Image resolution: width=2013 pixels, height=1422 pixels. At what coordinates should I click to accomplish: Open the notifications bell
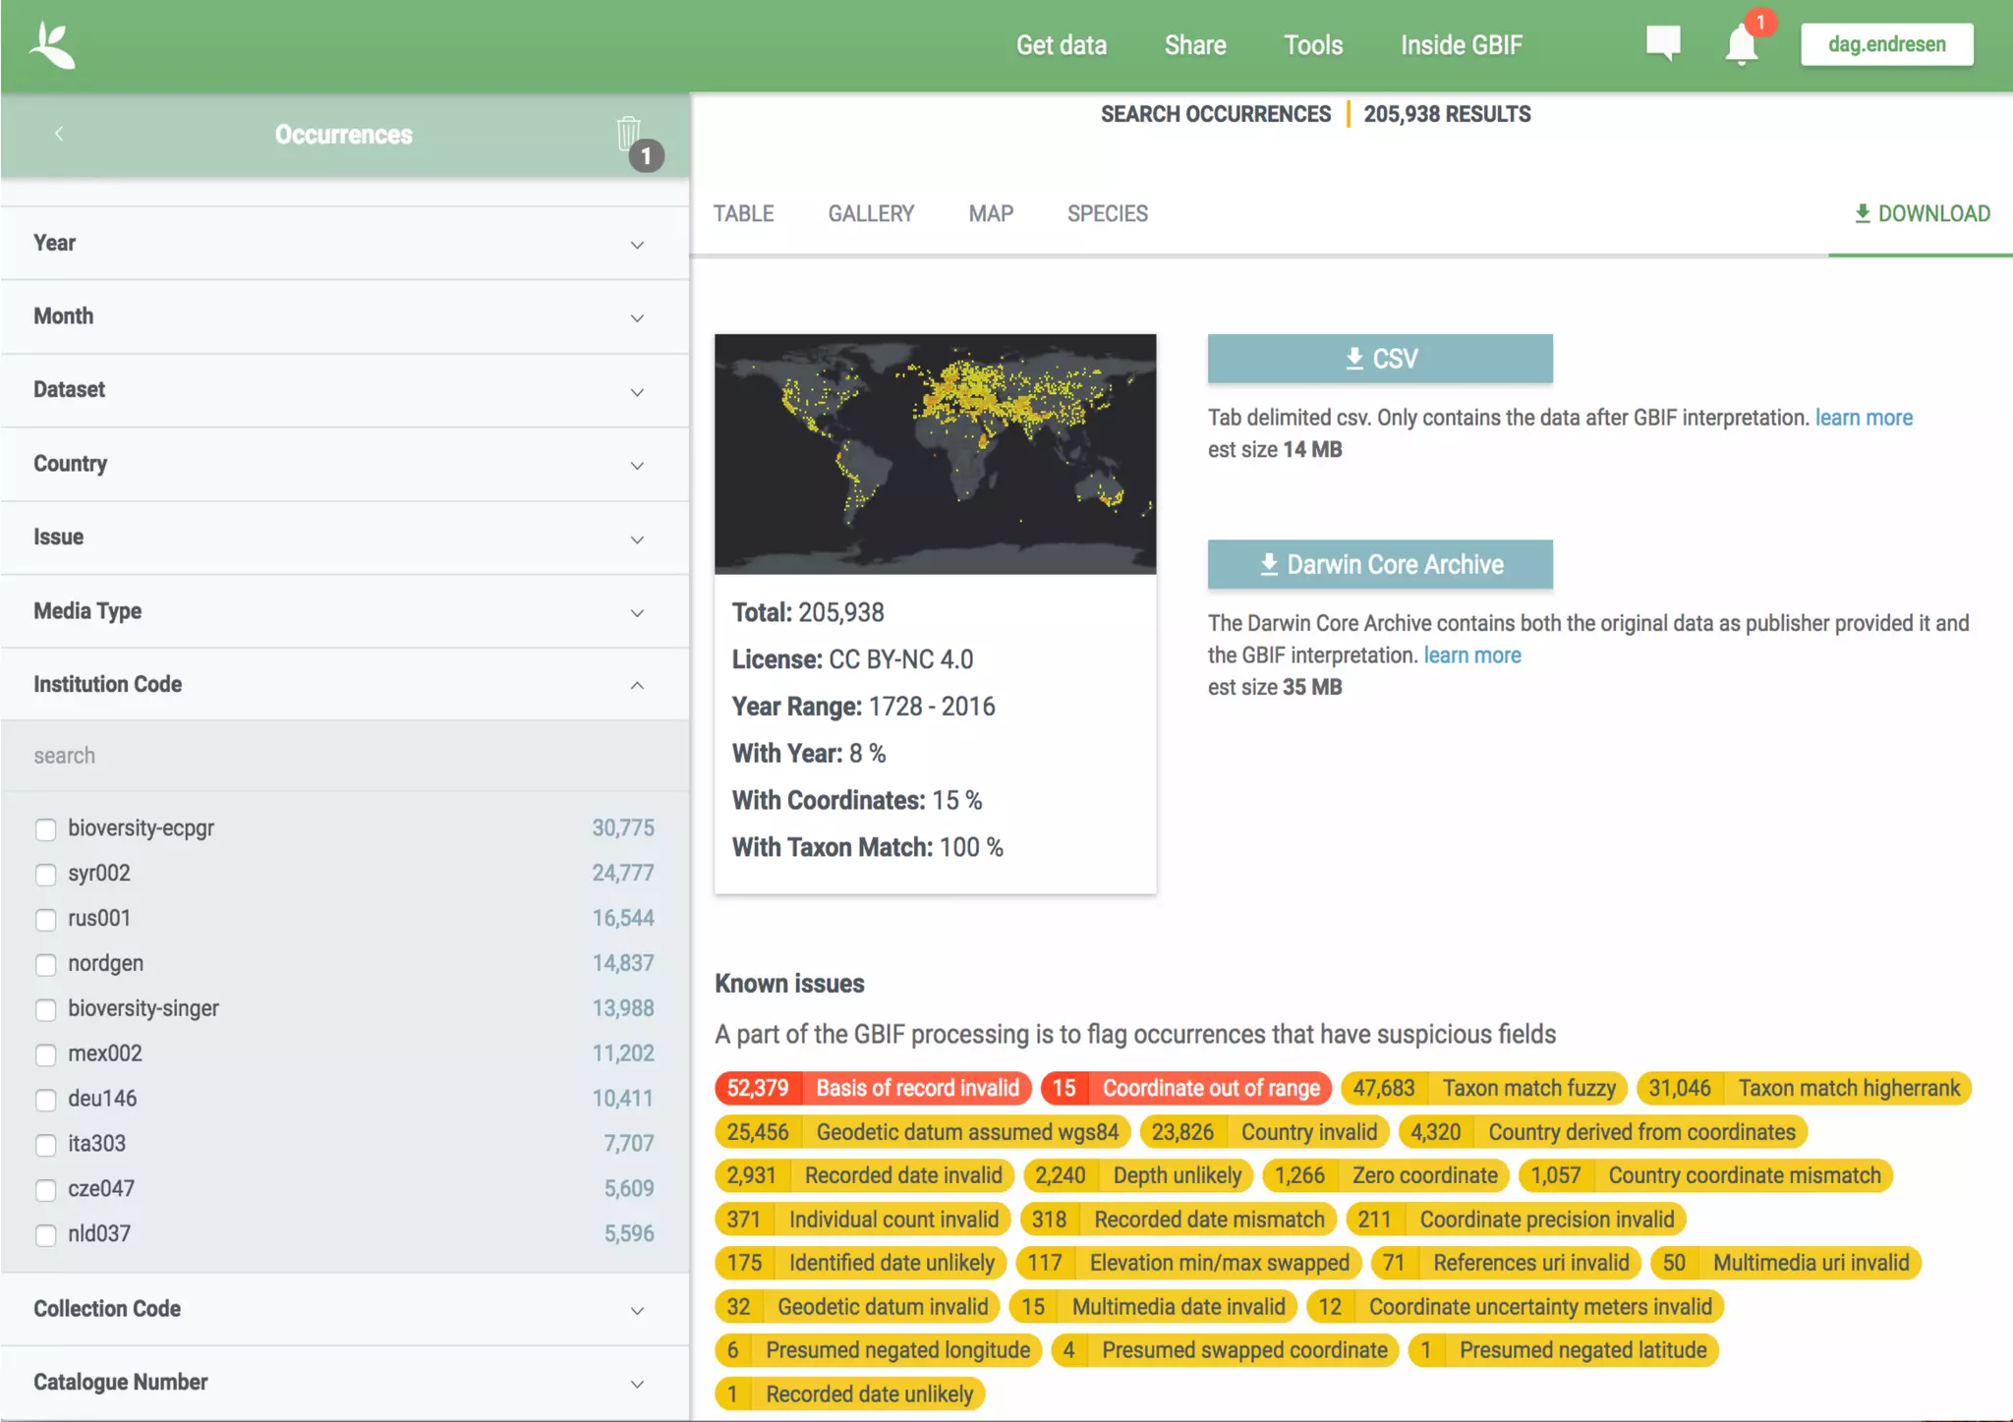(1741, 45)
